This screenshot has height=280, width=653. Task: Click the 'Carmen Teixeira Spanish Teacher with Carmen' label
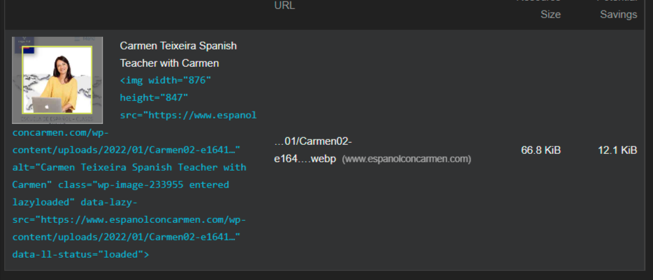pyautogui.click(x=178, y=54)
